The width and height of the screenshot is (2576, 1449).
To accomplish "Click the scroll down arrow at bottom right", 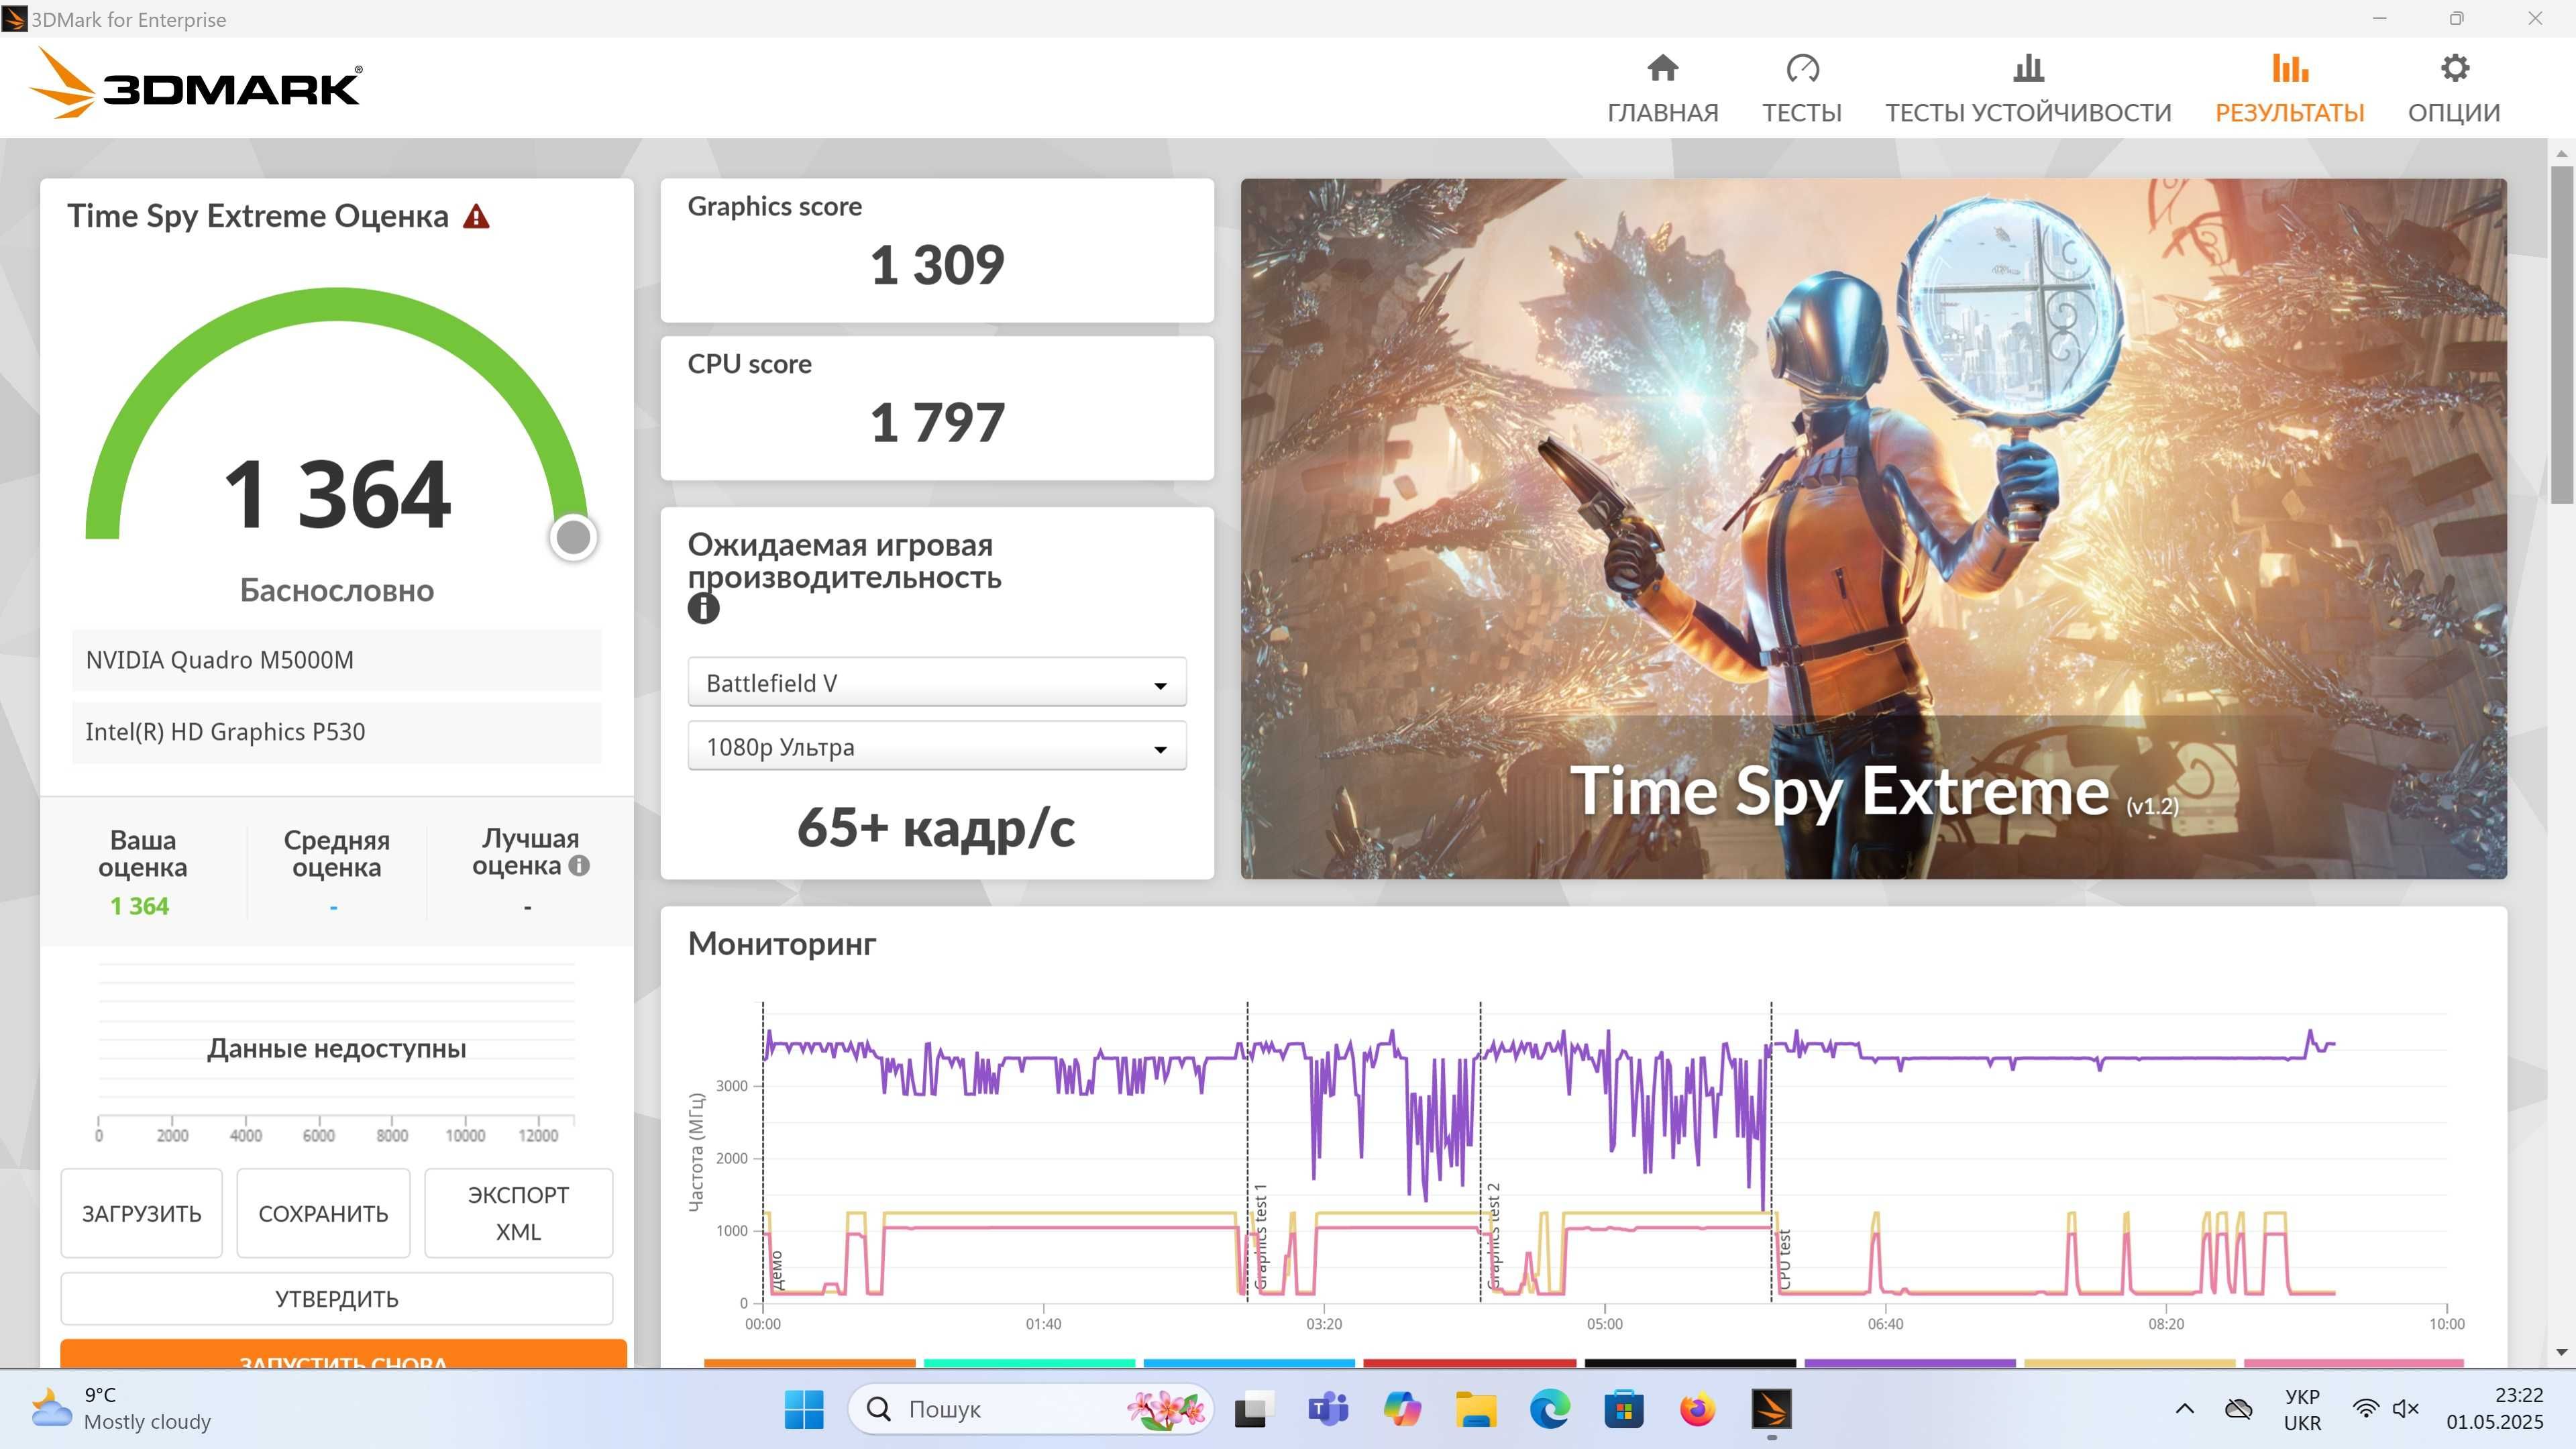I will tap(2561, 1352).
